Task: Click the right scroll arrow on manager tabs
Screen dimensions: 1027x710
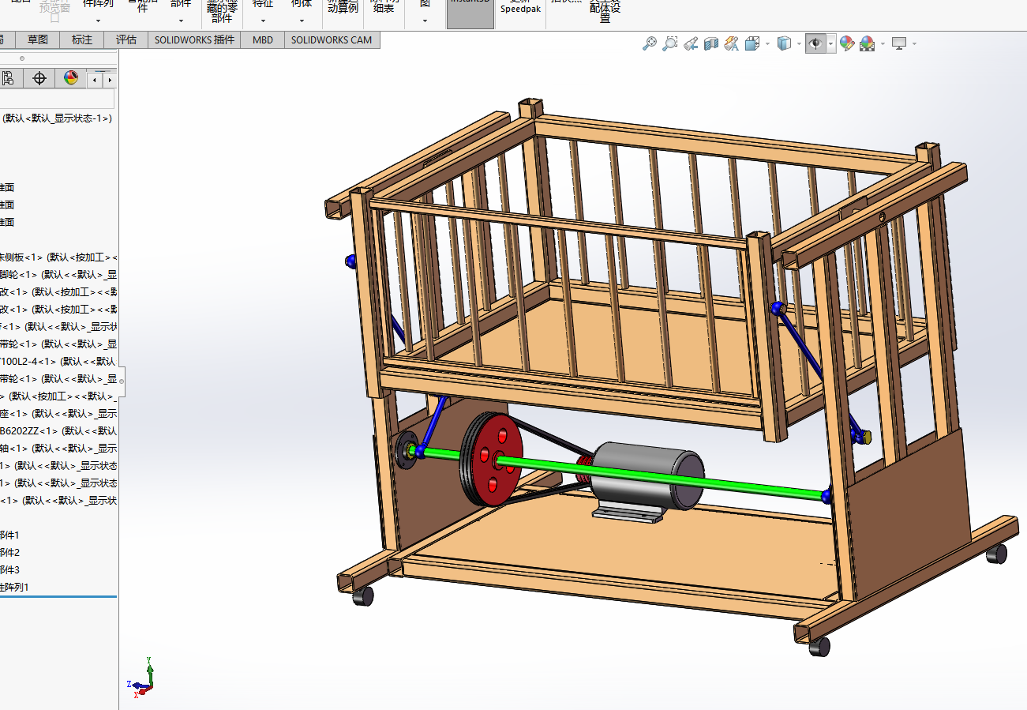Action: click(110, 80)
